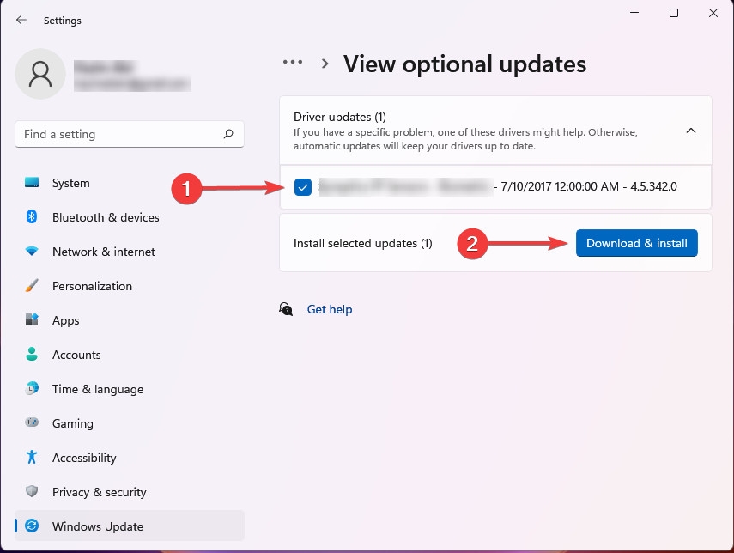Open Network & internet settings
Viewport: 734px width, 553px height.
129,252
